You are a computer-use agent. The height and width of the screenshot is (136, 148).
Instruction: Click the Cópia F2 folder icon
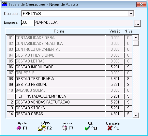tap(42, 128)
